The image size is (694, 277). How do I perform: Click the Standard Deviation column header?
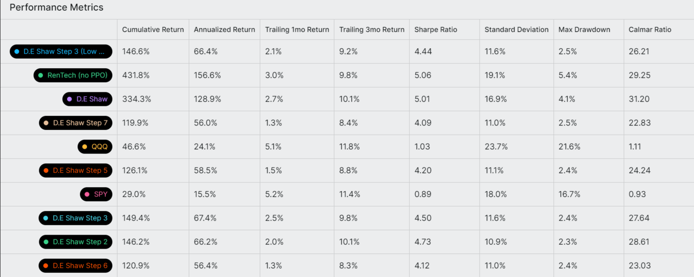tap(516, 30)
